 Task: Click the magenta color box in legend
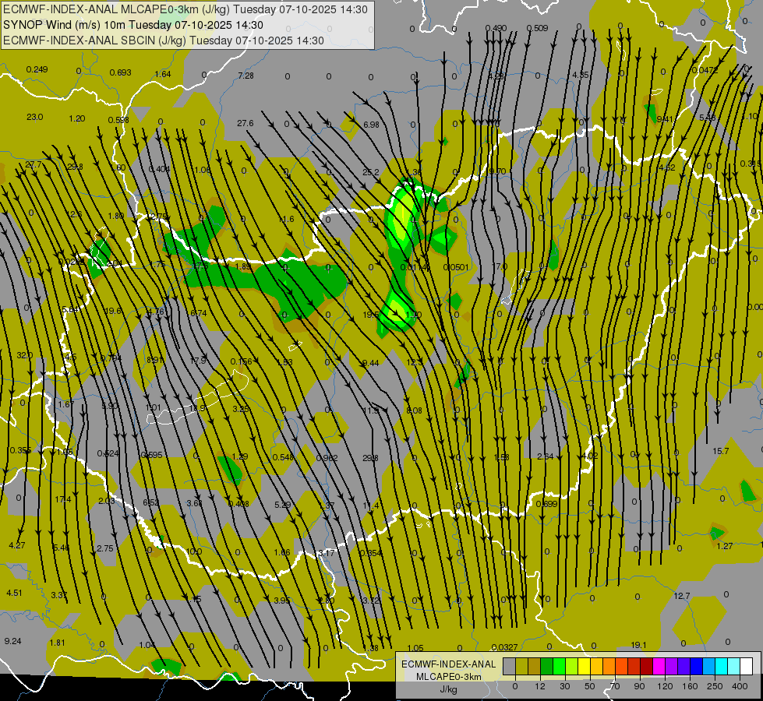[659, 667]
